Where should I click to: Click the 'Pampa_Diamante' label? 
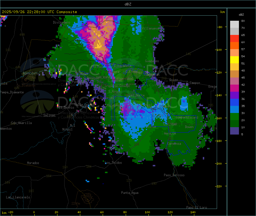point(12,92)
